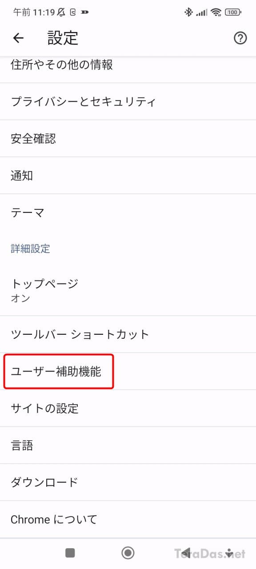Image resolution: width=256 pixels, height=569 pixels.
Task: Tap the Wi-Fi status icon
Action: [x=216, y=12]
